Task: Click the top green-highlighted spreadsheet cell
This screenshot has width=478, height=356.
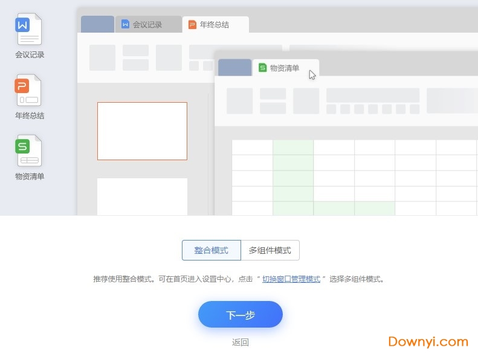Action: tap(293, 147)
